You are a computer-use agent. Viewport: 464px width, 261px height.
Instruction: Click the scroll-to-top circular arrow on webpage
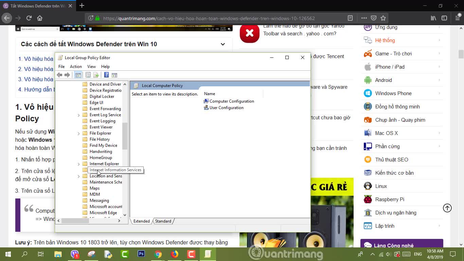tap(447, 208)
